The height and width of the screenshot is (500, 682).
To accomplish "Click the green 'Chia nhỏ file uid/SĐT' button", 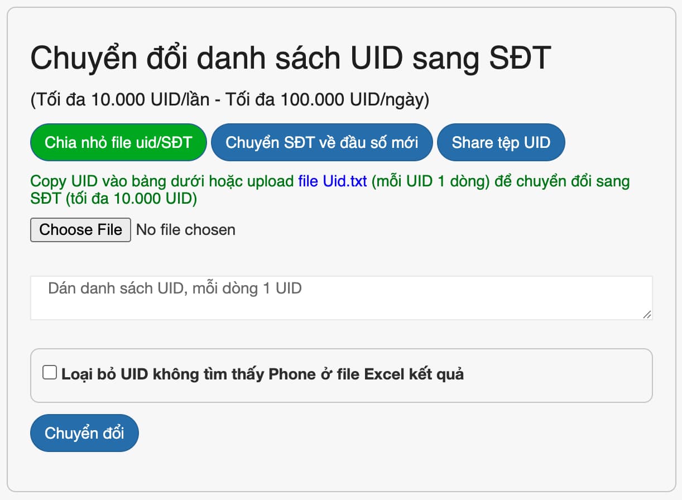I will click(x=118, y=142).
